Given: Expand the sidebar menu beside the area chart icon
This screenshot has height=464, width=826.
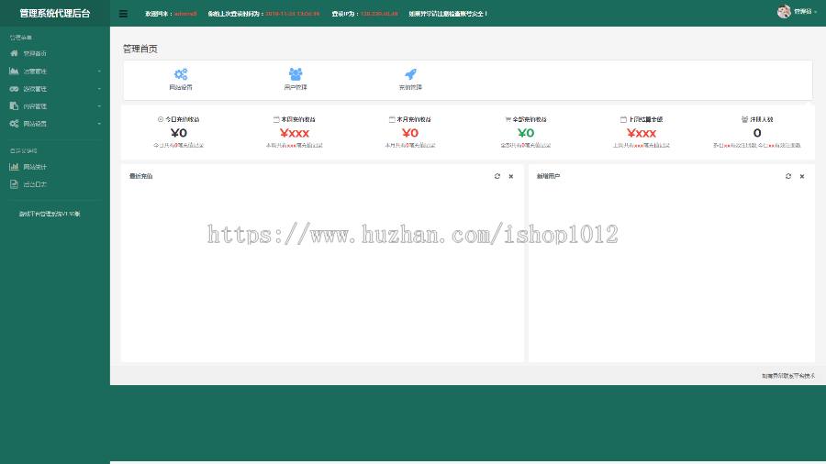Looking at the screenshot, I should click(99, 71).
